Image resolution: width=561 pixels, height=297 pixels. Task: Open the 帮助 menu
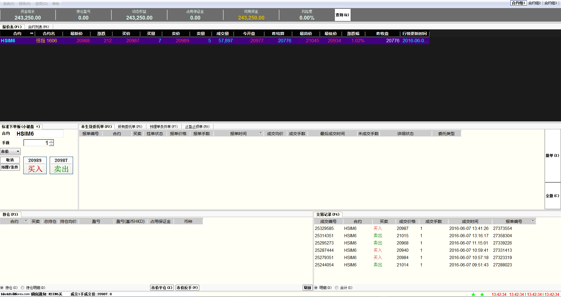(56, 4)
